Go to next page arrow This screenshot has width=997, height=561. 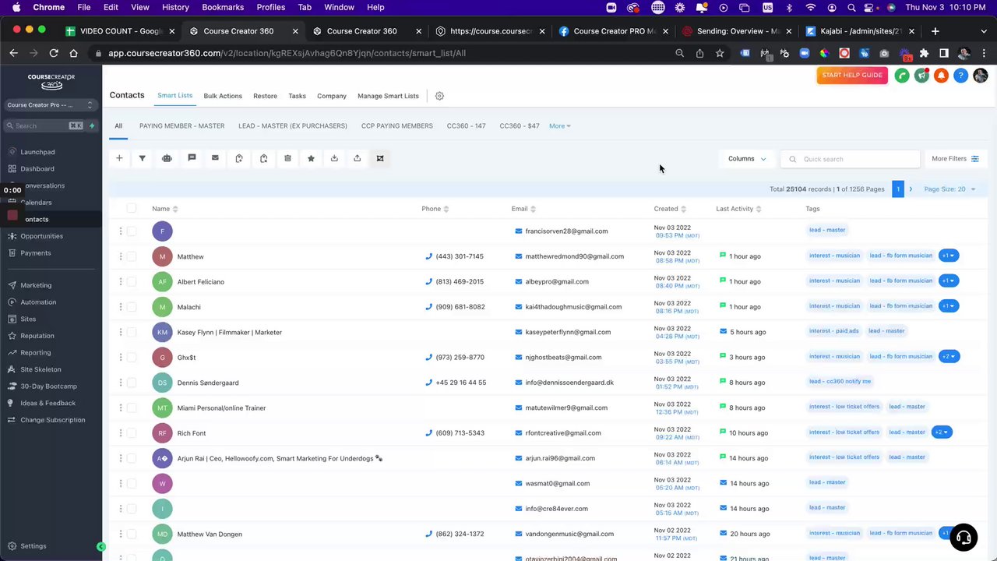(x=911, y=189)
